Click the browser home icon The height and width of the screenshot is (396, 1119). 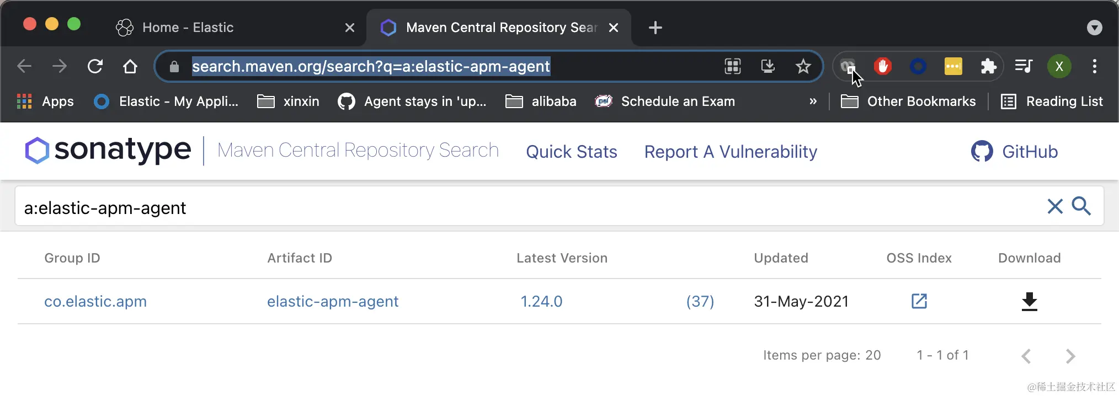coord(130,67)
